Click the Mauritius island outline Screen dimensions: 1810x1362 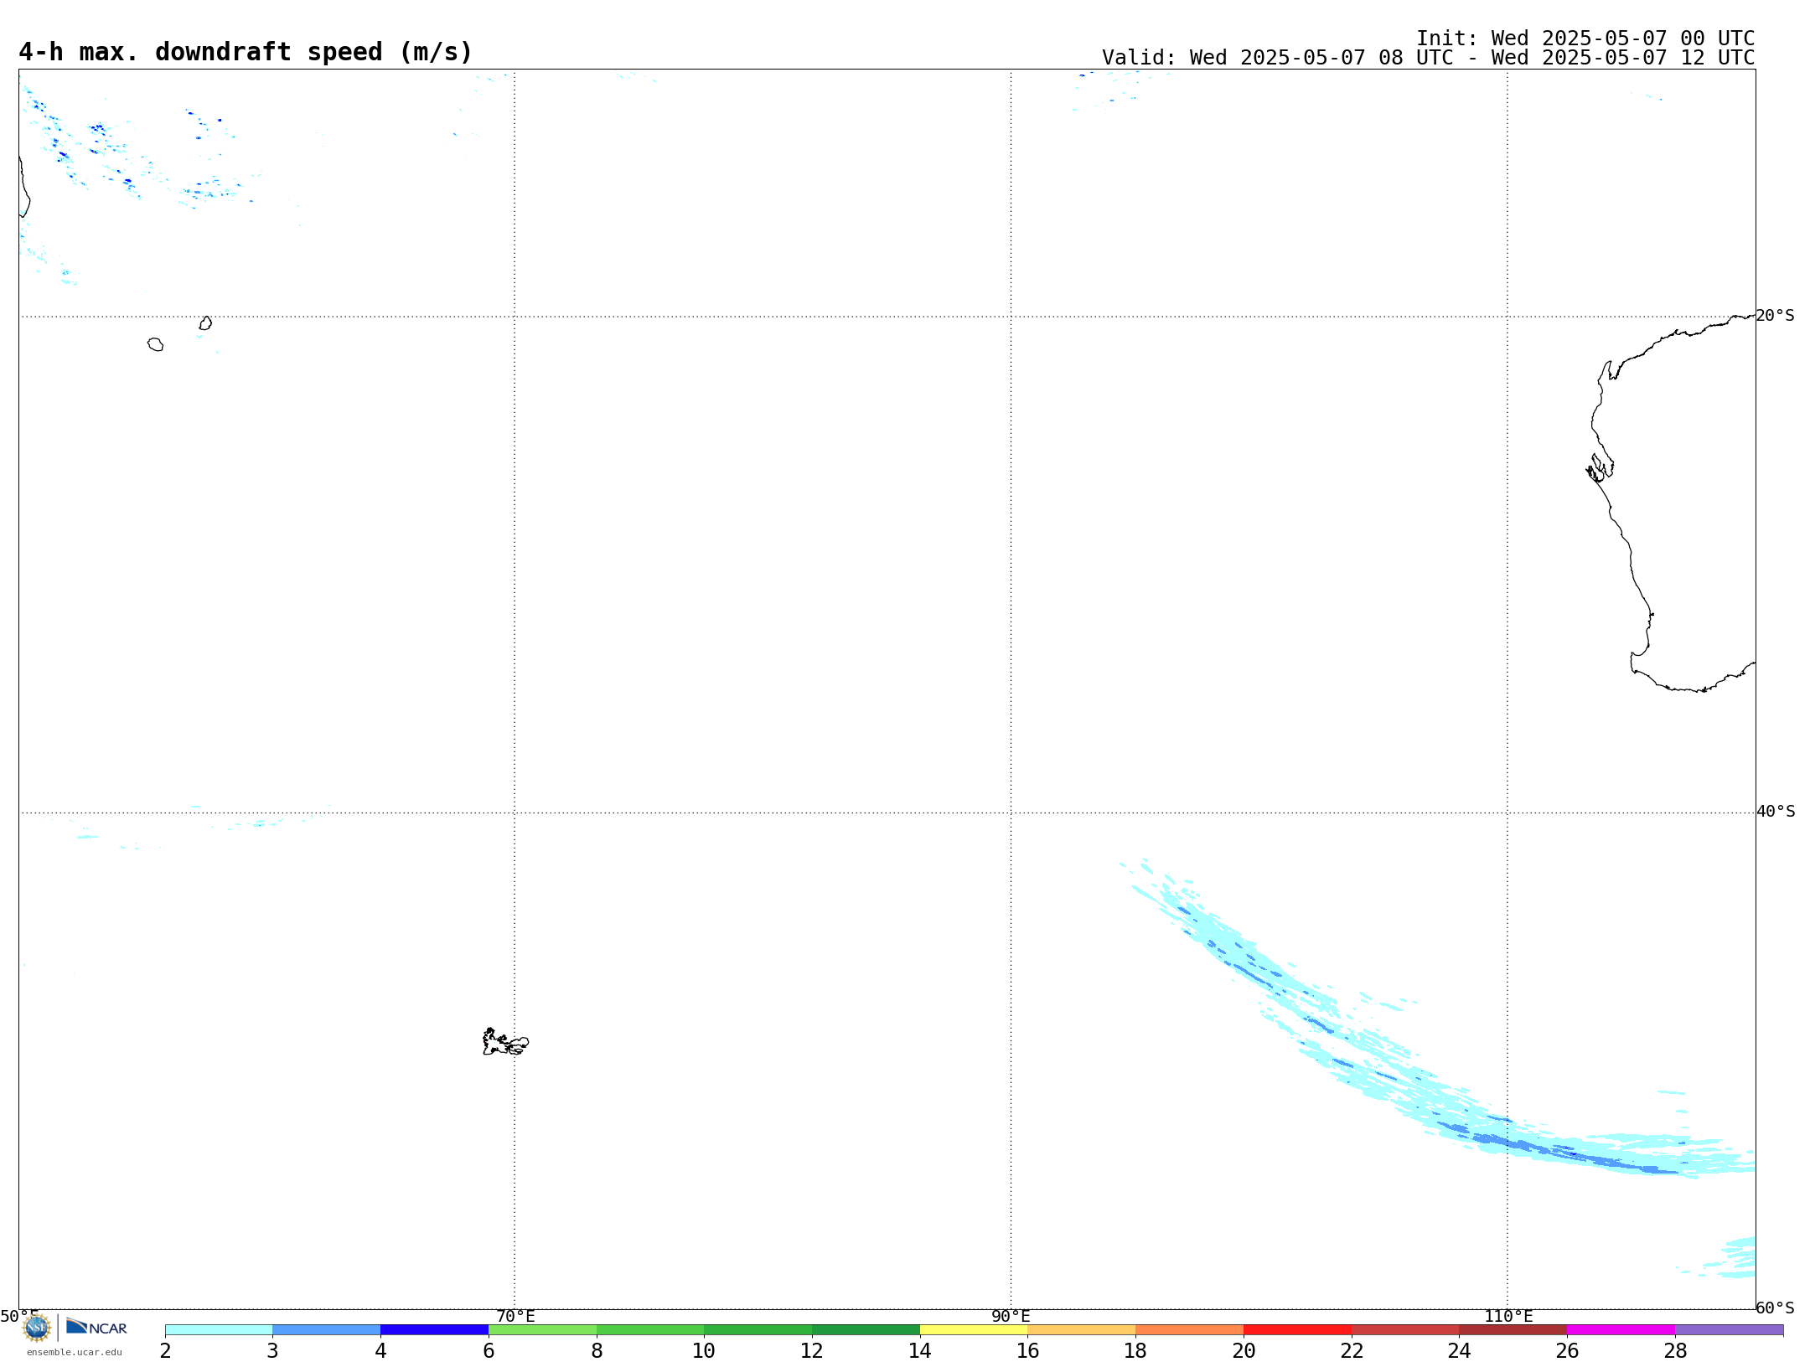[x=205, y=323]
